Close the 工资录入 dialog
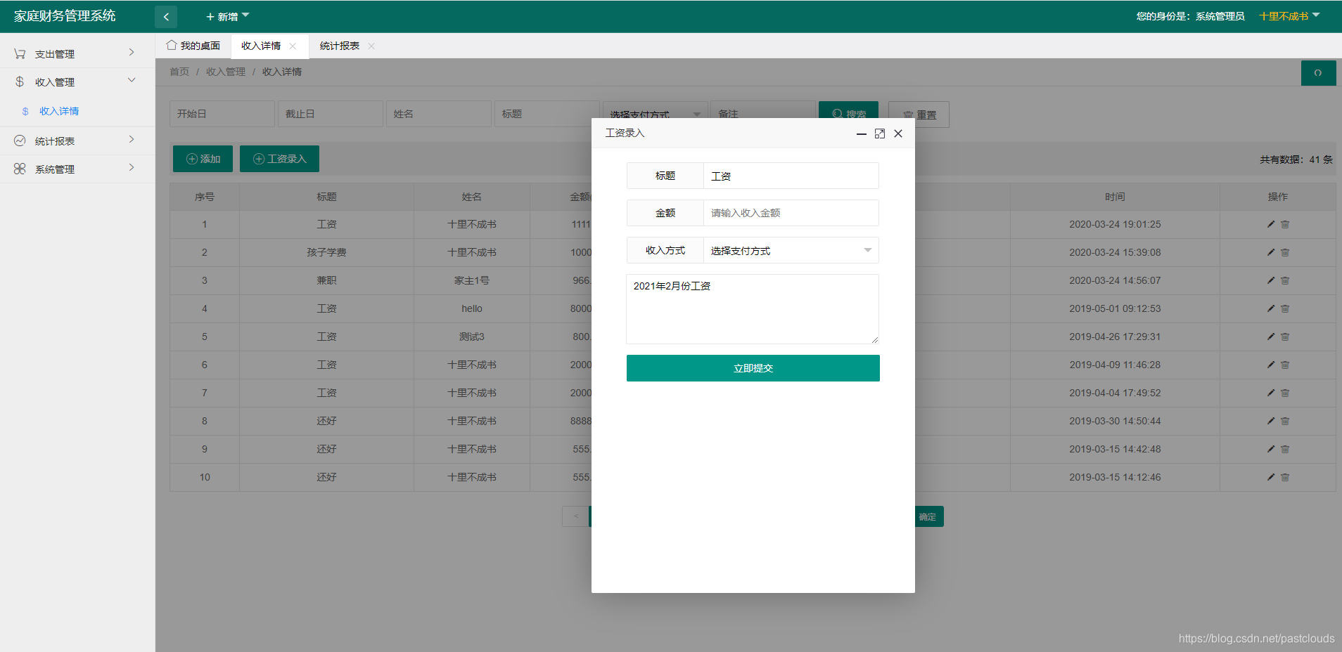Image resolution: width=1342 pixels, height=652 pixels. point(898,133)
